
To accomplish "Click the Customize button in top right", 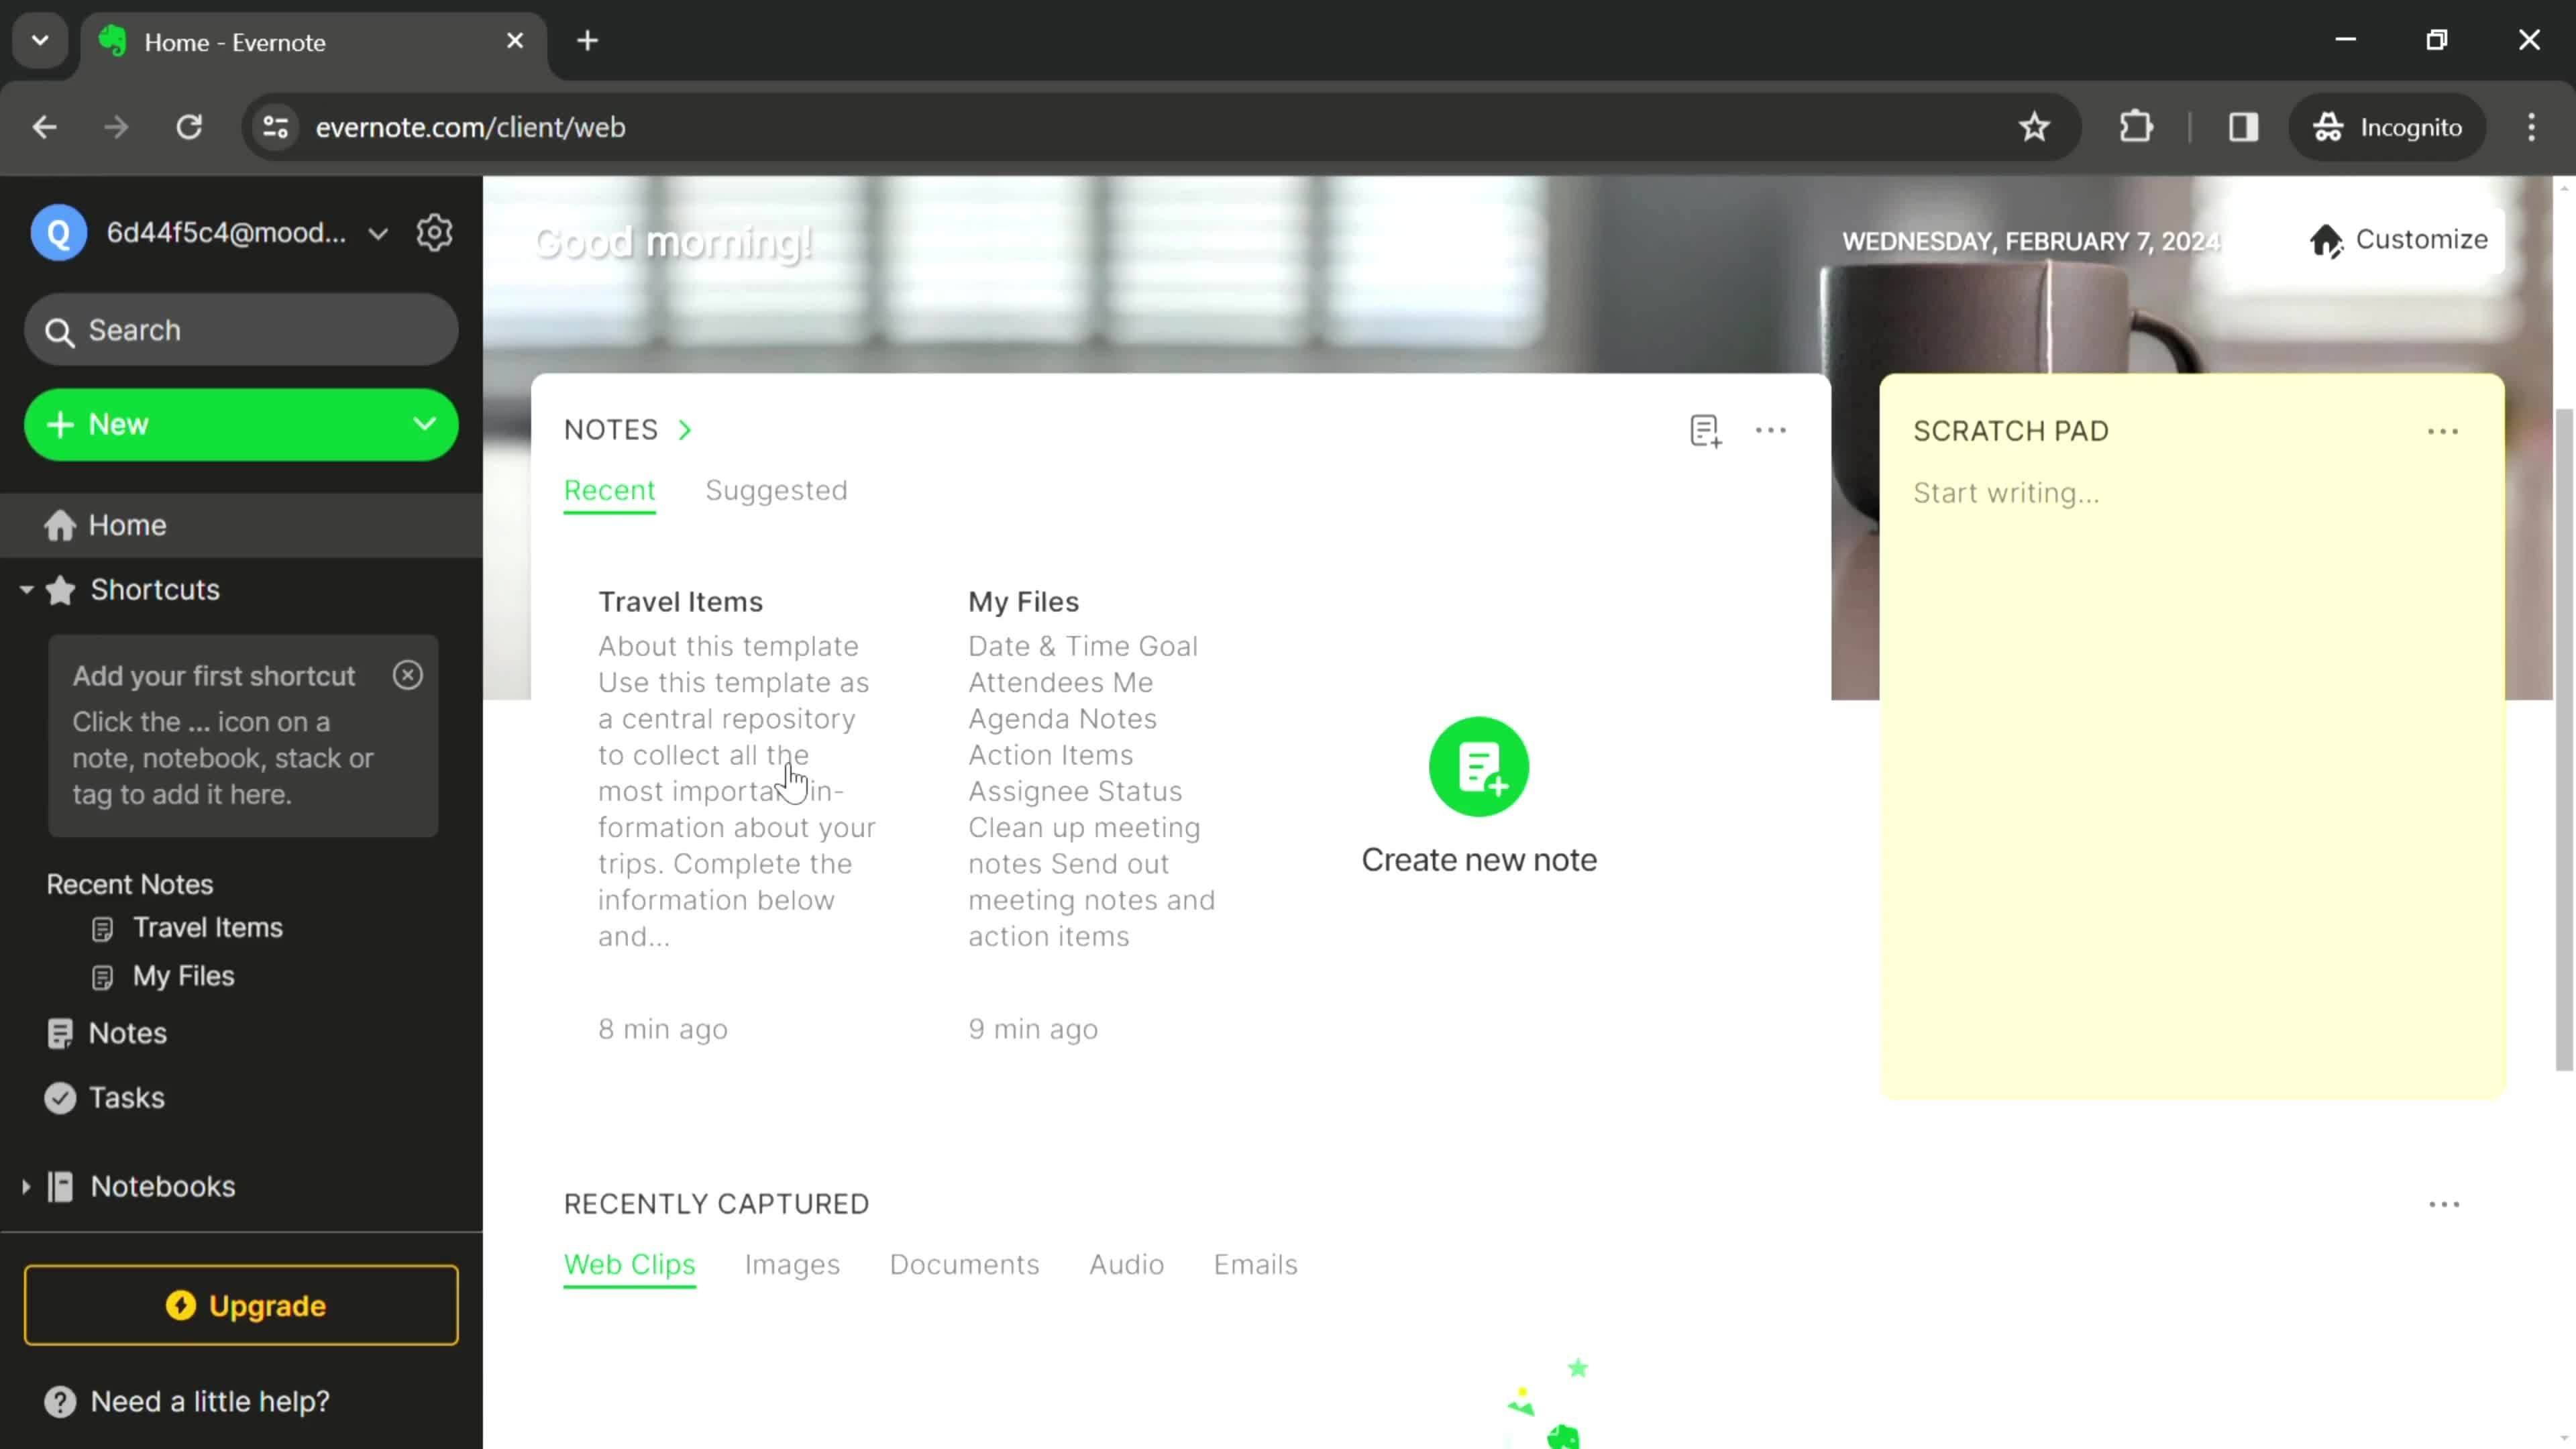I will (2399, 239).
